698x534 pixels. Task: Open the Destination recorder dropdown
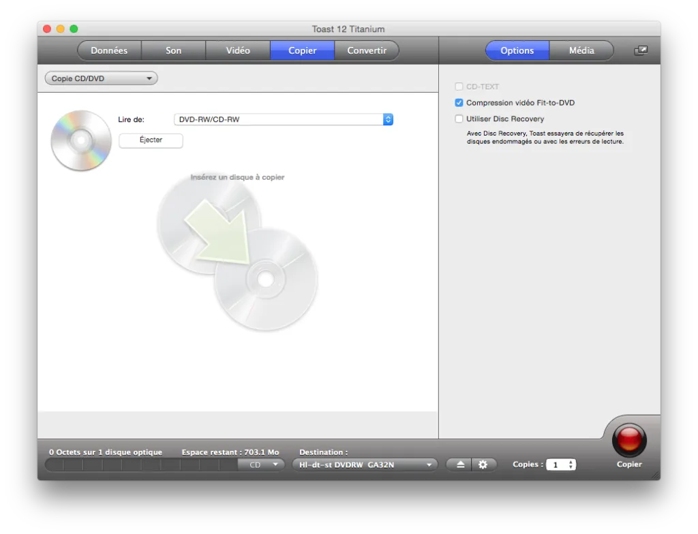[365, 465]
